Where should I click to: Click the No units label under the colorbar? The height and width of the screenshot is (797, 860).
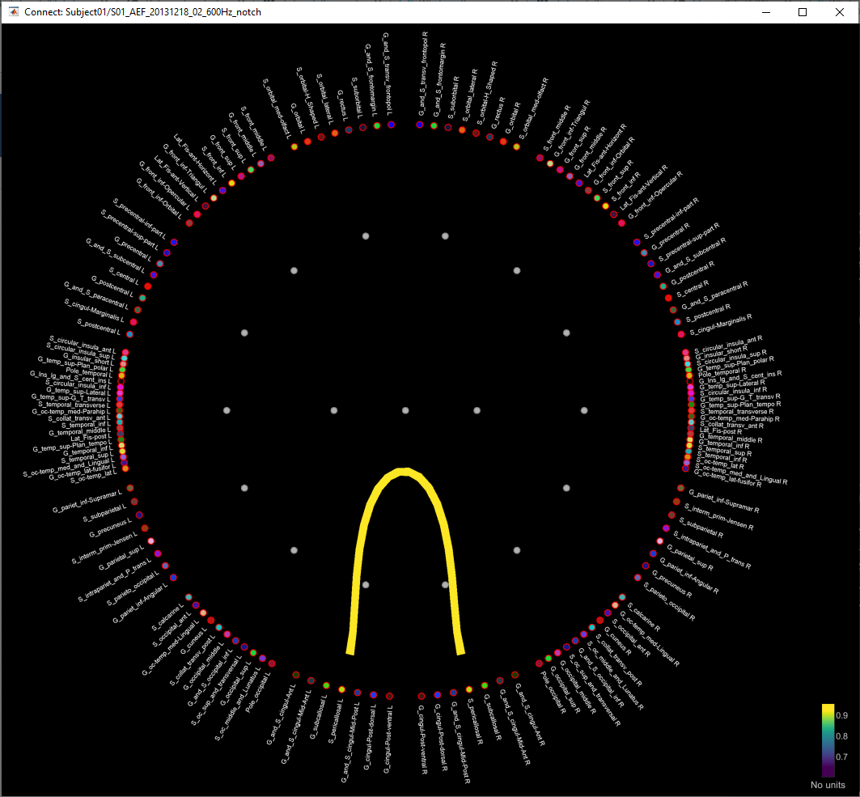pos(826,785)
